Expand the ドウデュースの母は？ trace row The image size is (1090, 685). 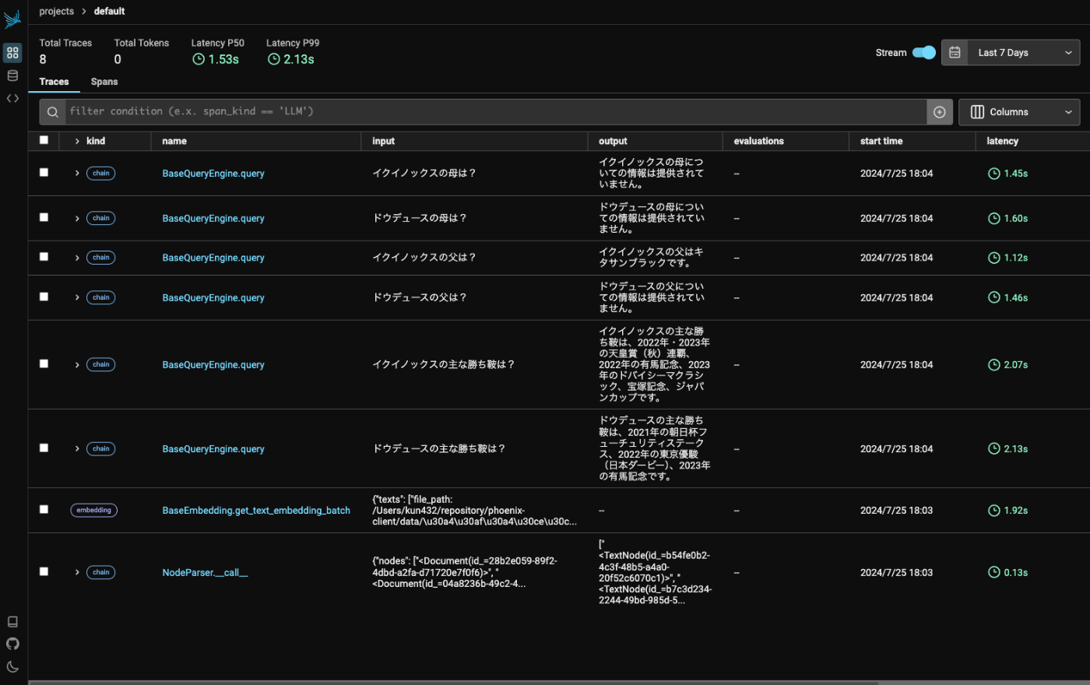click(77, 219)
